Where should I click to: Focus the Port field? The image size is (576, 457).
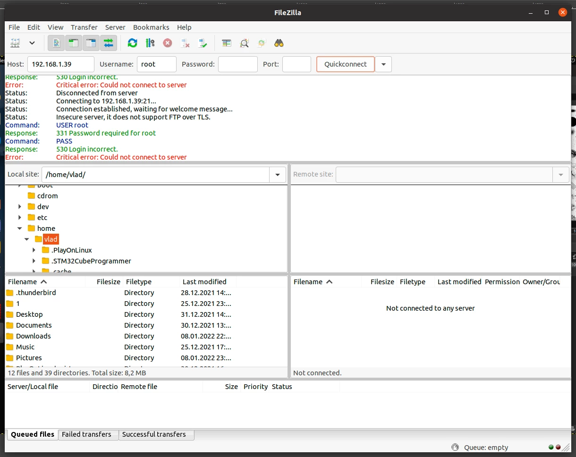296,64
